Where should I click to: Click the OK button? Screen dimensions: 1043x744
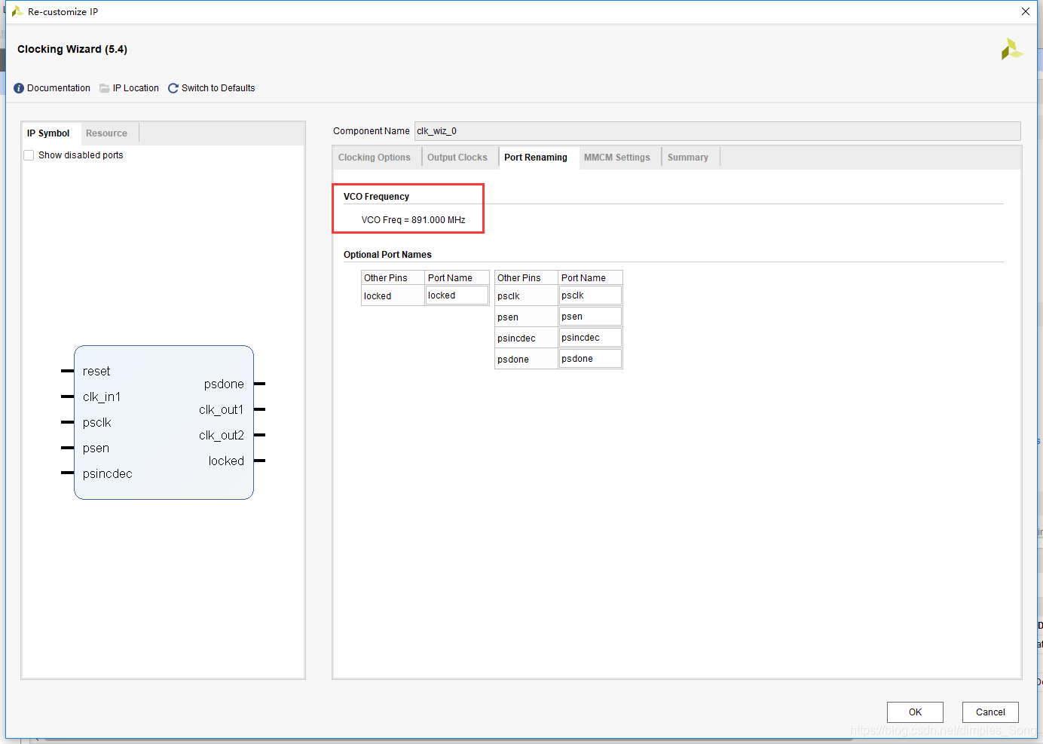(x=915, y=712)
